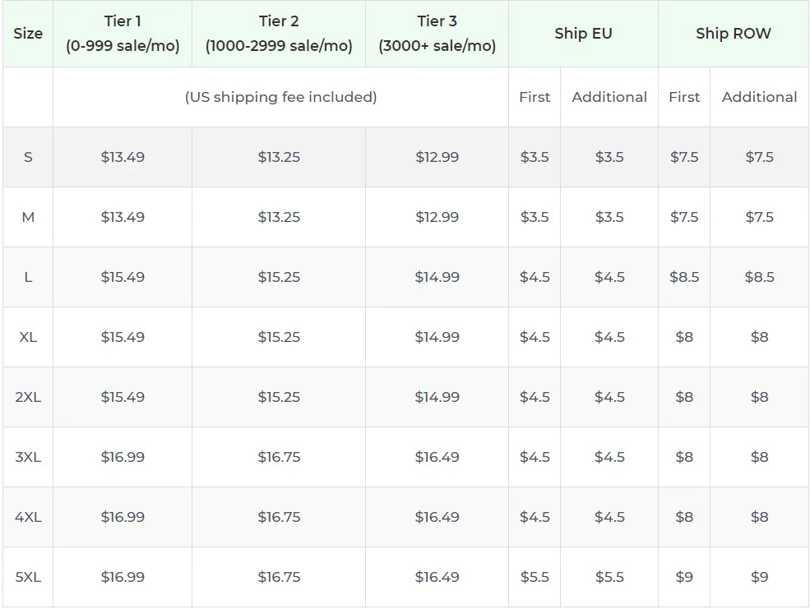Image resolution: width=810 pixels, height=609 pixels.
Task: Click the $8.5 Ship ROW First fee for L
Action: (x=683, y=277)
